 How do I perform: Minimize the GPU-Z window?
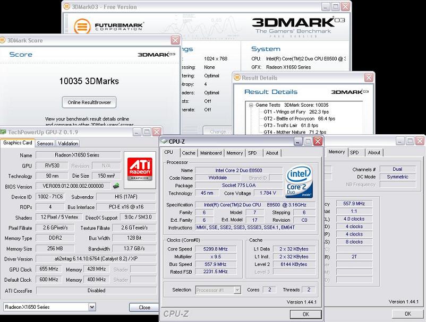tap(137, 132)
